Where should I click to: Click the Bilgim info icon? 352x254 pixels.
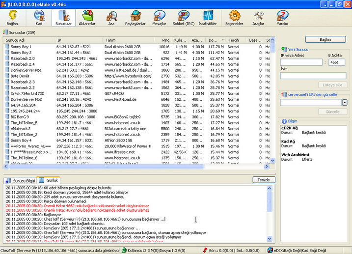coord(284,121)
